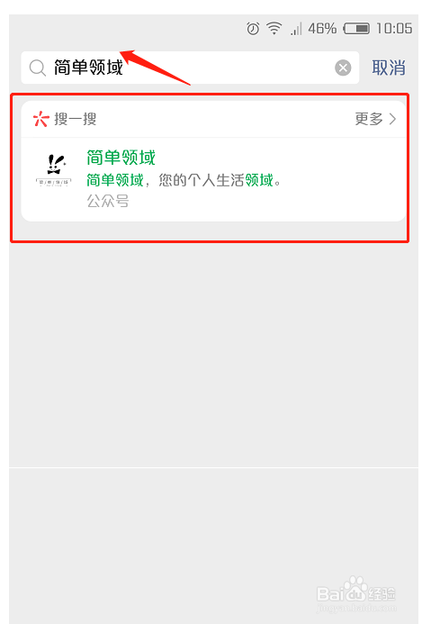Clear the search text with the X icon
This screenshot has height=624, width=422.
pos(343,68)
